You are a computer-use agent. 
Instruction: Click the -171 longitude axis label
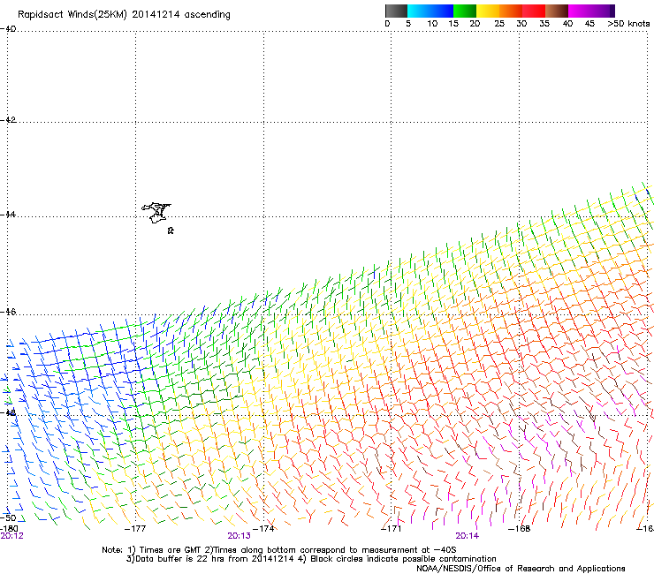392,529
